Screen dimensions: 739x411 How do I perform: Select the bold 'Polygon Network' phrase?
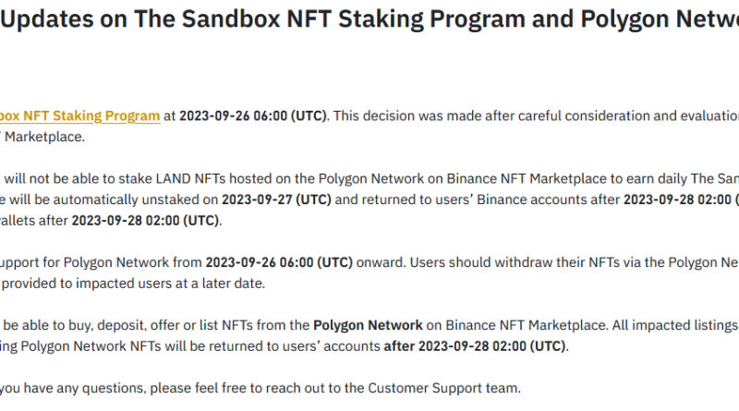coord(368,326)
